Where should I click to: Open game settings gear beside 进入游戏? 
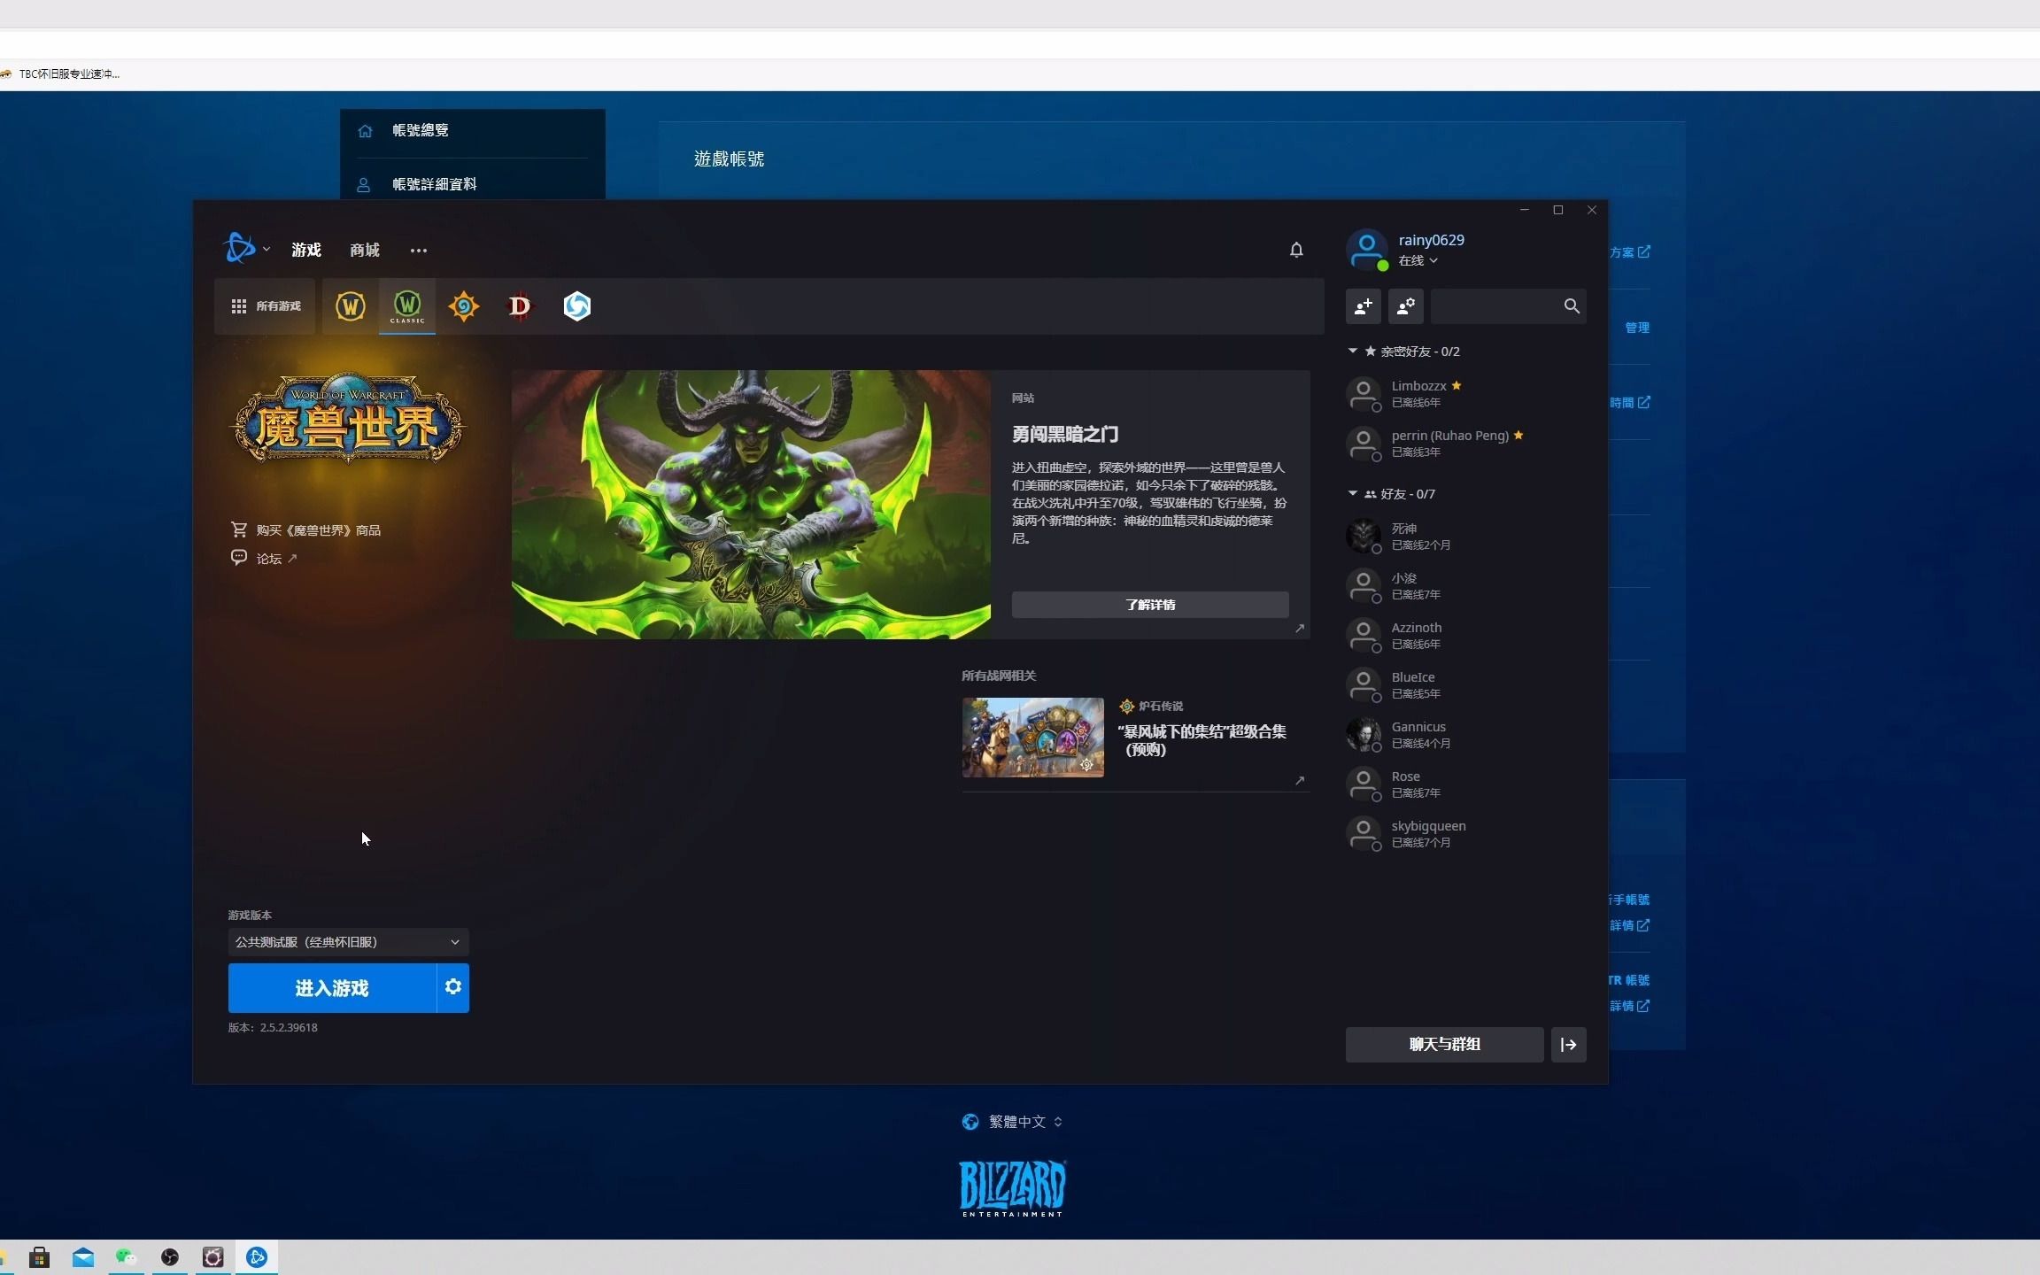(452, 987)
